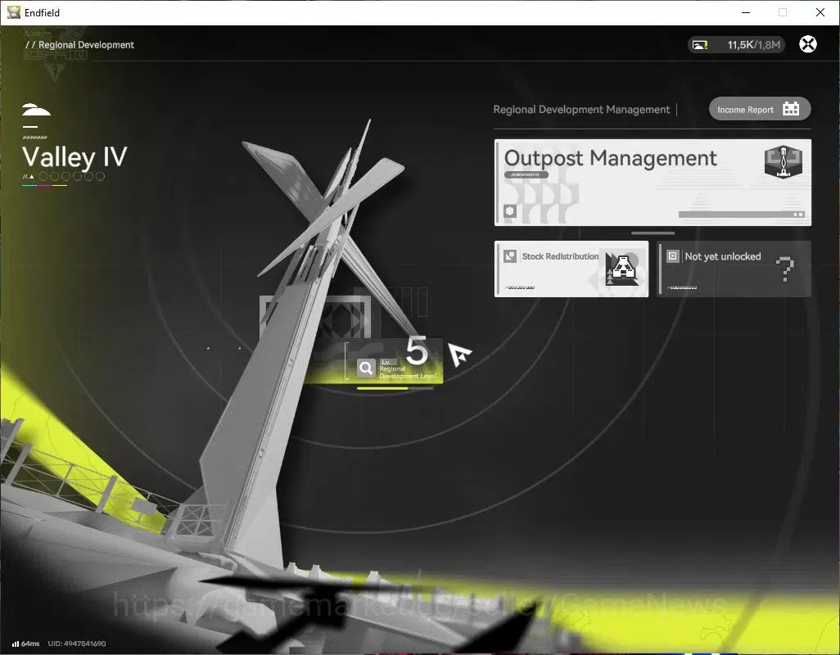Click the network latency 64ms indicator
The height and width of the screenshot is (655, 840).
click(25, 644)
